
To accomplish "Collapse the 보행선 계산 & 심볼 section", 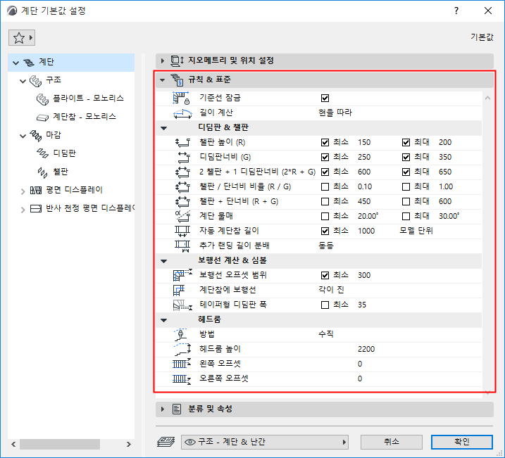I will [164, 261].
